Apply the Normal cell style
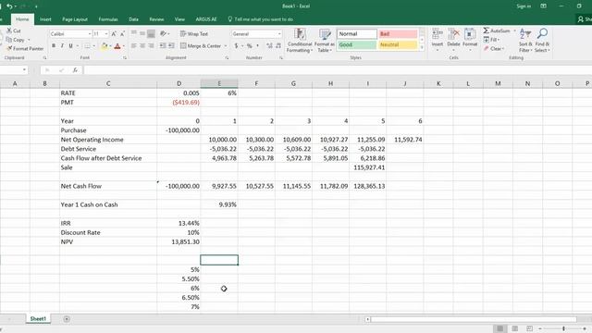The image size is (592, 333). coord(357,34)
